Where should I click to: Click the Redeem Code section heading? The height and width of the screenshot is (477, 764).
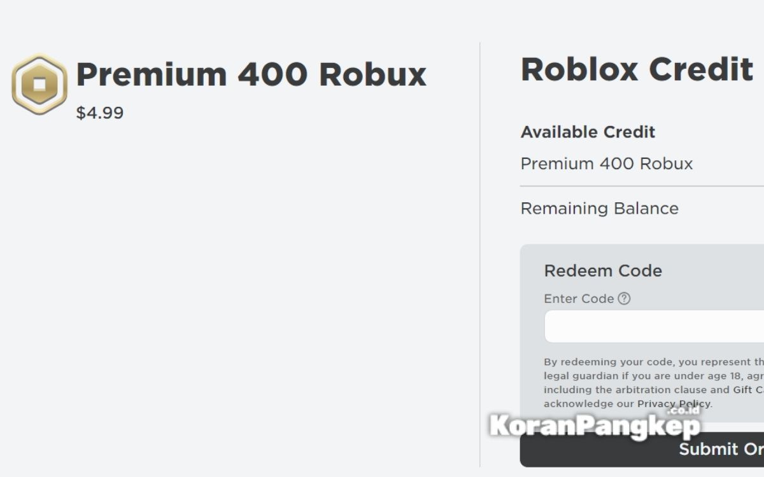coord(603,271)
